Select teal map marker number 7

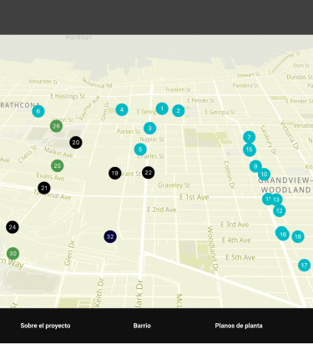(249, 137)
